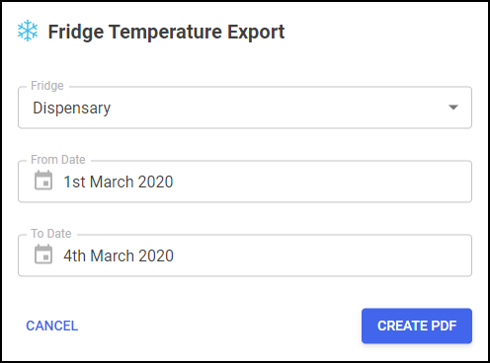Screen dimensions: 490x363
Task: Click the To Date calendar icon
Action: point(43,254)
